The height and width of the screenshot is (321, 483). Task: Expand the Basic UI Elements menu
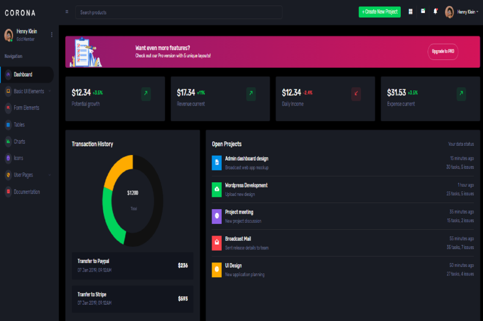click(x=29, y=91)
